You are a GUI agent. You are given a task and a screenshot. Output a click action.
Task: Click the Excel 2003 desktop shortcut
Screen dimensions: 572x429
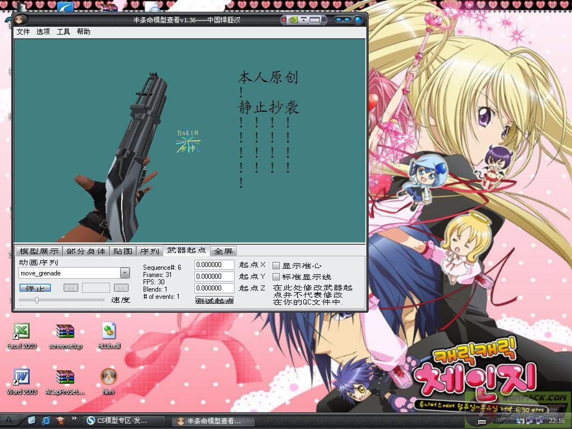[21, 332]
